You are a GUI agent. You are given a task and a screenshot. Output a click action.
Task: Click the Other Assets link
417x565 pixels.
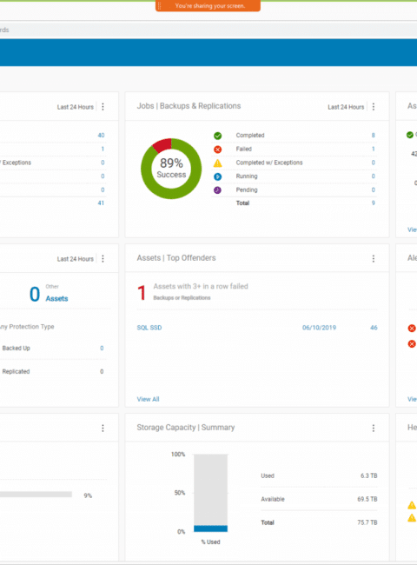(x=56, y=298)
